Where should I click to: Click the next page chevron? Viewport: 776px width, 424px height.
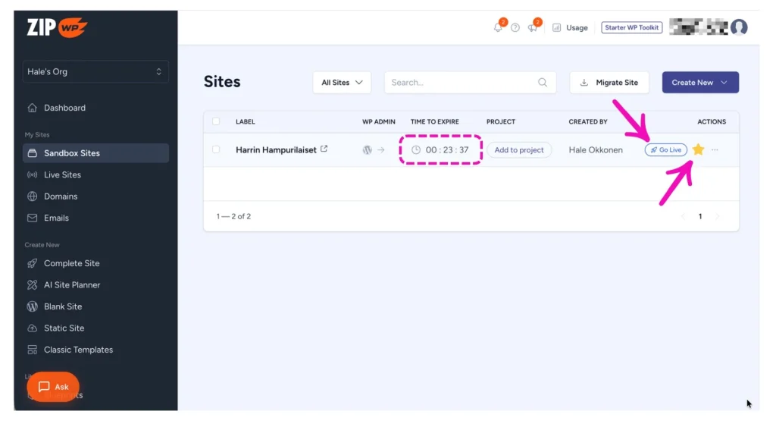717,216
